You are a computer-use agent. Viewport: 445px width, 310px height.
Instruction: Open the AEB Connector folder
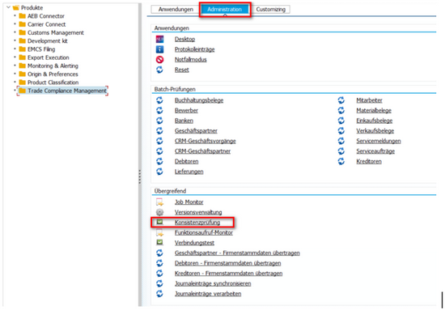(x=45, y=16)
